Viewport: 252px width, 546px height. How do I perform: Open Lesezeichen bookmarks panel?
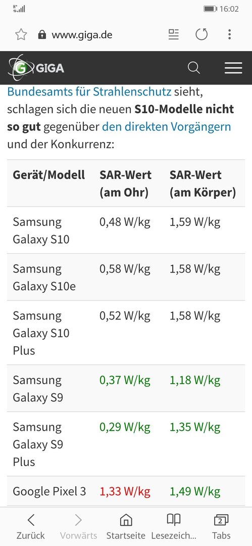(x=174, y=527)
